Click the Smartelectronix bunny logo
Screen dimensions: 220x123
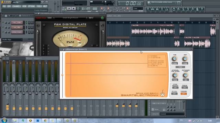[163, 93]
